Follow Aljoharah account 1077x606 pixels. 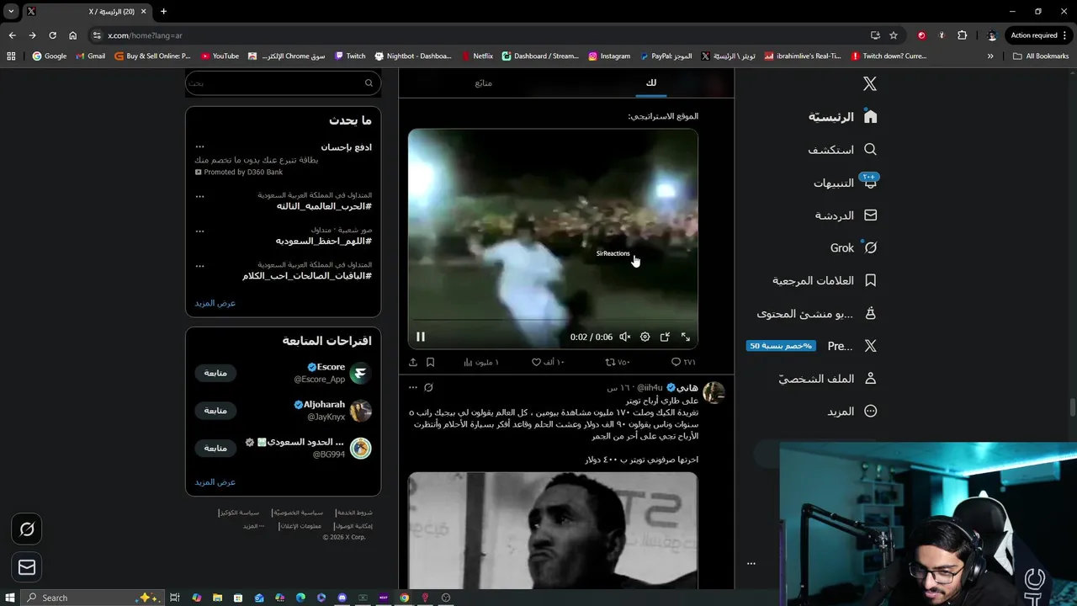(215, 411)
